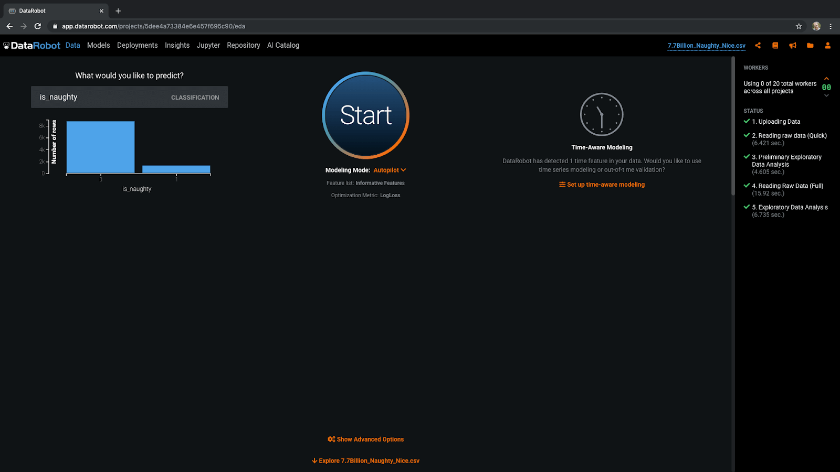
Task: Click Show Advanced Options
Action: pyautogui.click(x=365, y=439)
